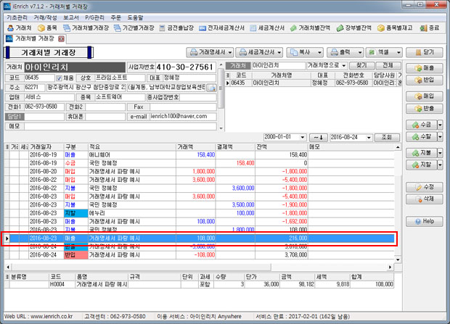Open the 기초관리 menu
Viewport: 450px width, 324px height.
click(16, 15)
